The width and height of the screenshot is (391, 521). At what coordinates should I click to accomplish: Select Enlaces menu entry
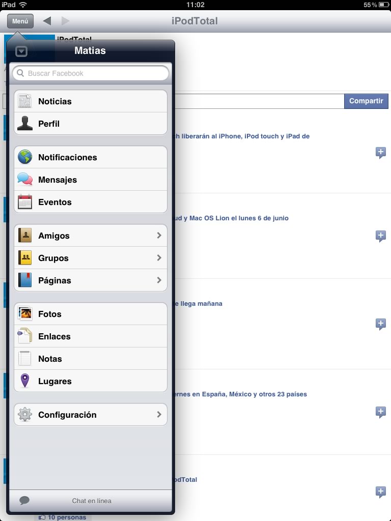click(x=91, y=336)
